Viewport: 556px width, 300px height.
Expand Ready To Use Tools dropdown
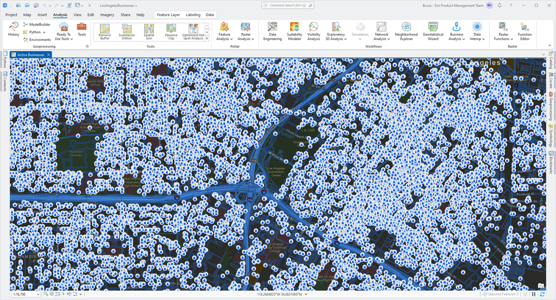[64, 31]
